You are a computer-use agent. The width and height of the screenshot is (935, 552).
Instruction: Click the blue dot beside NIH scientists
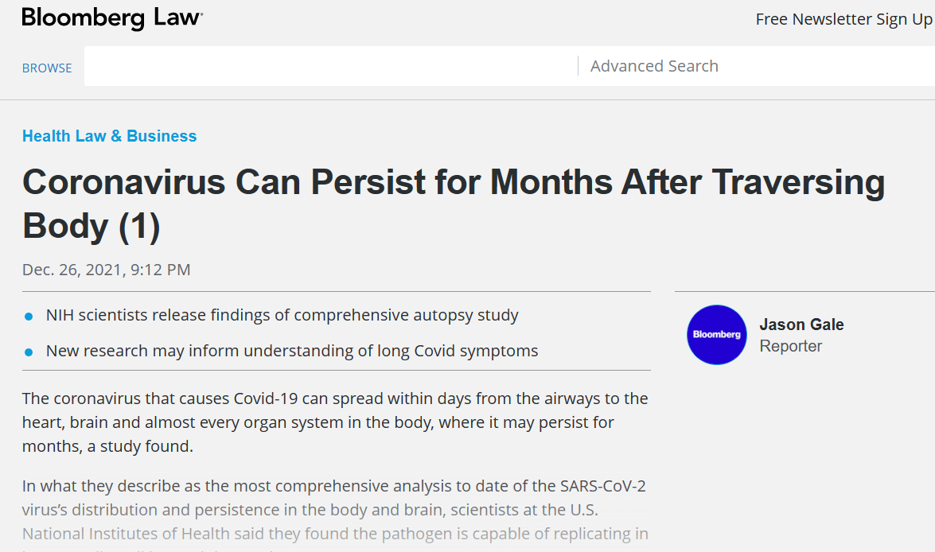pos(29,317)
